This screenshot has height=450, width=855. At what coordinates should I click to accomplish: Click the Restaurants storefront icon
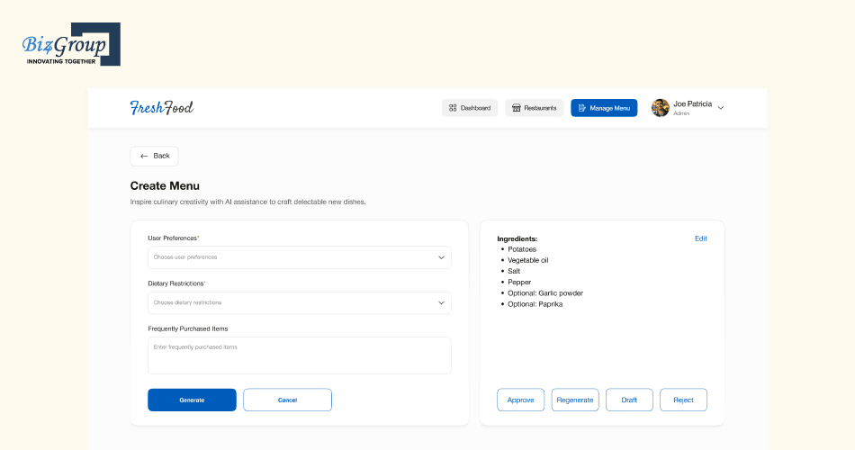[516, 108]
